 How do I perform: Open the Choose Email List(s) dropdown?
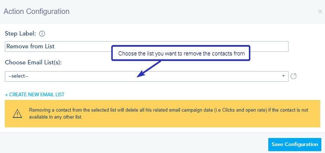pos(146,76)
